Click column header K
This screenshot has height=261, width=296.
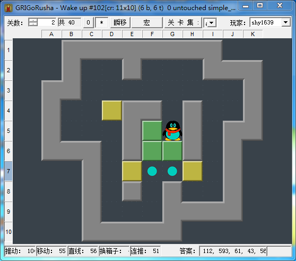pos(253,34)
